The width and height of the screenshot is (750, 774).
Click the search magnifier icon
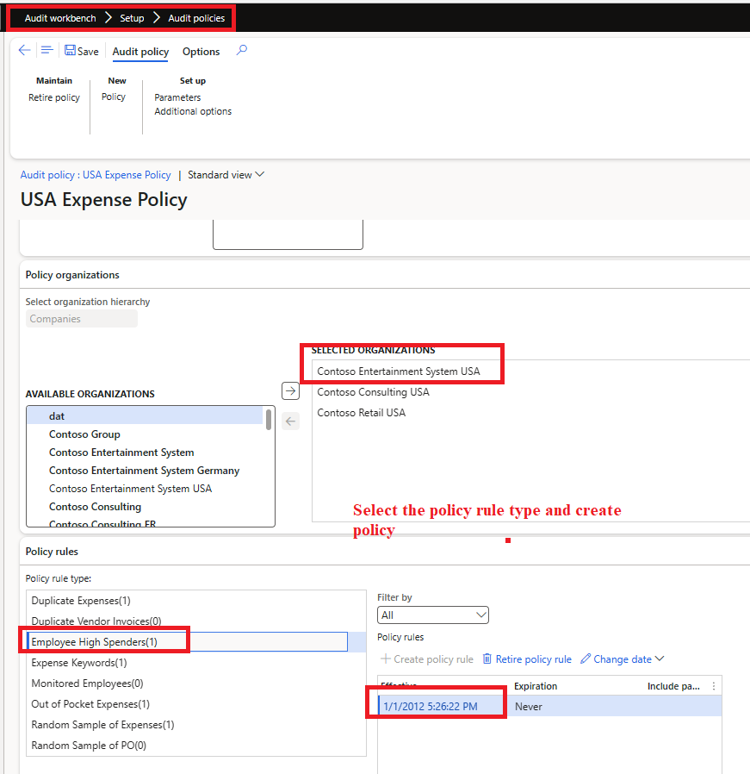241,51
